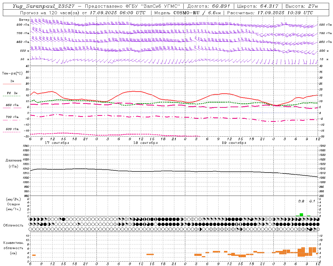
Task: Click the Широта: 64.317 field
Action: 258,6
